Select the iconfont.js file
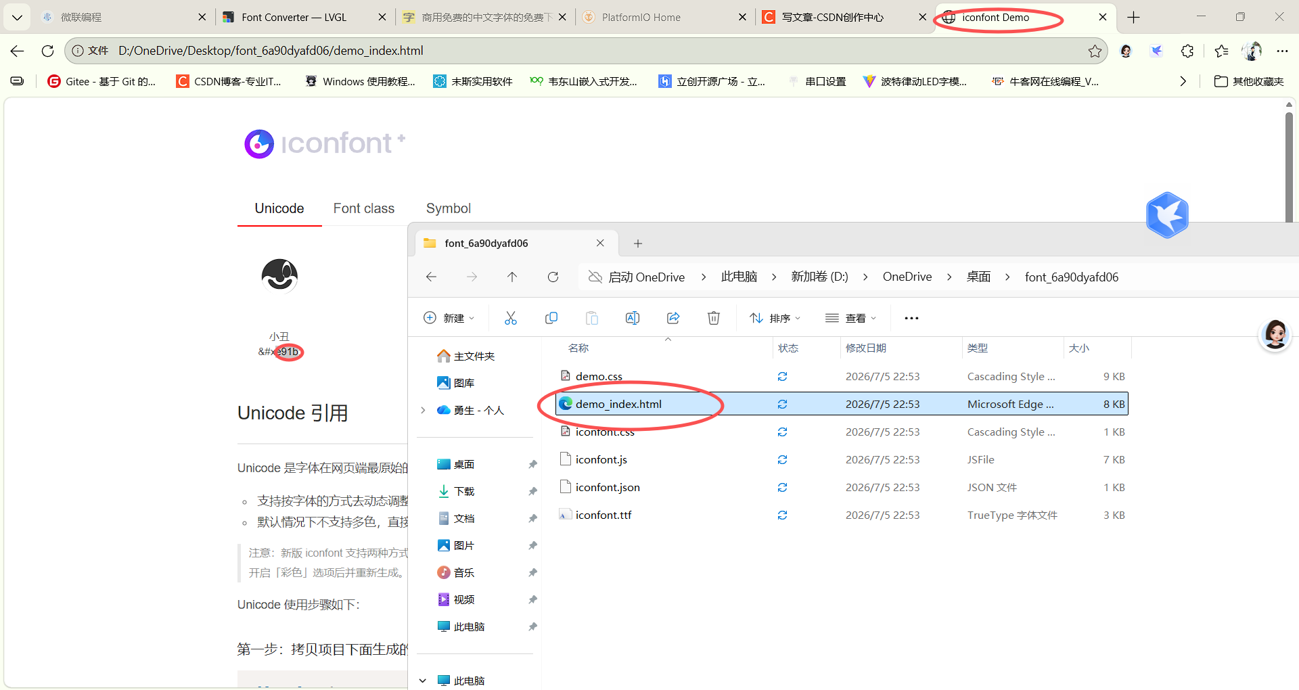Screen dimensions: 1299x690 (x=842, y=459)
